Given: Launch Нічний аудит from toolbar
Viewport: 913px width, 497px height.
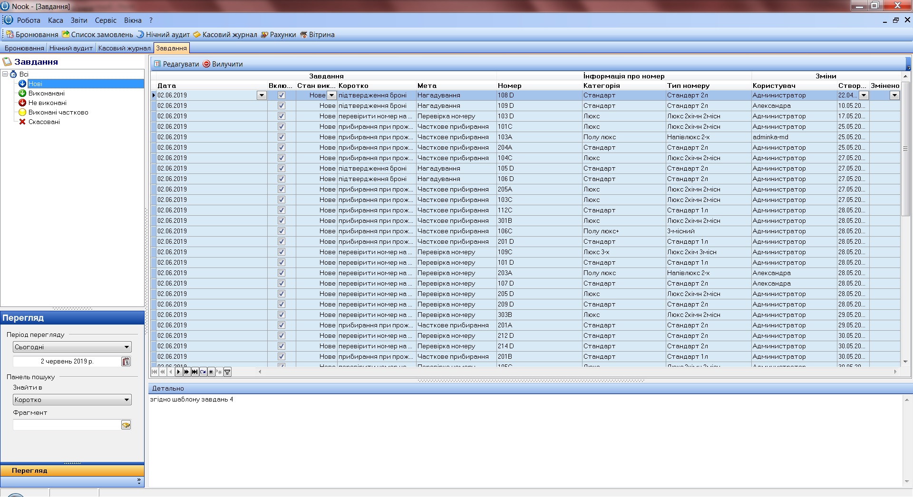Looking at the screenshot, I should tap(163, 35).
